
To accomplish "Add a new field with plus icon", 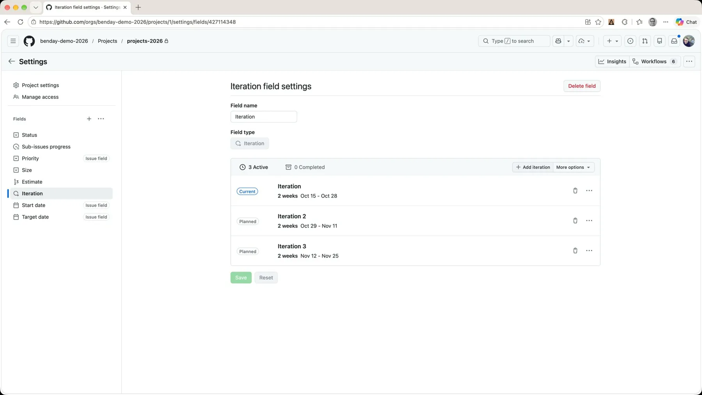I will 89,119.
